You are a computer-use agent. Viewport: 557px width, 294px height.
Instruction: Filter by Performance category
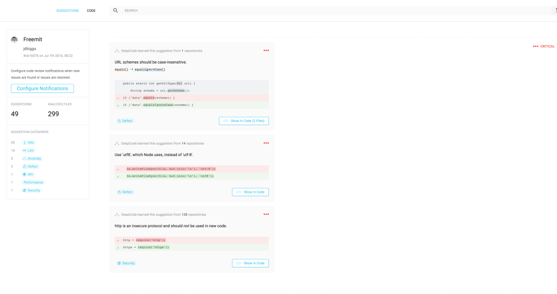click(33, 182)
